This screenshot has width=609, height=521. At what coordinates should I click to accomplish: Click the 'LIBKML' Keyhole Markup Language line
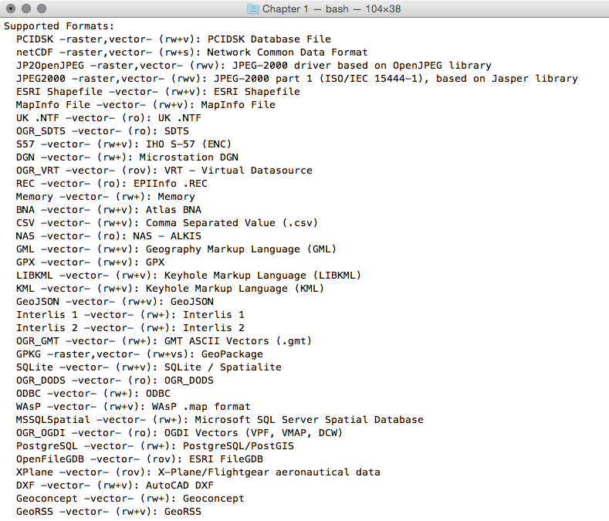coord(188,276)
